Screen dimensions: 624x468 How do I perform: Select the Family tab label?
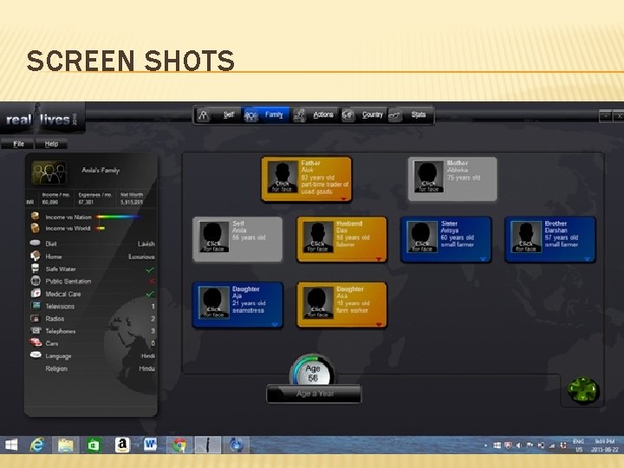pos(274,115)
